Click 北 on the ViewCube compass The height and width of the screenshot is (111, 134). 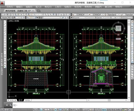click(x=118, y=23)
